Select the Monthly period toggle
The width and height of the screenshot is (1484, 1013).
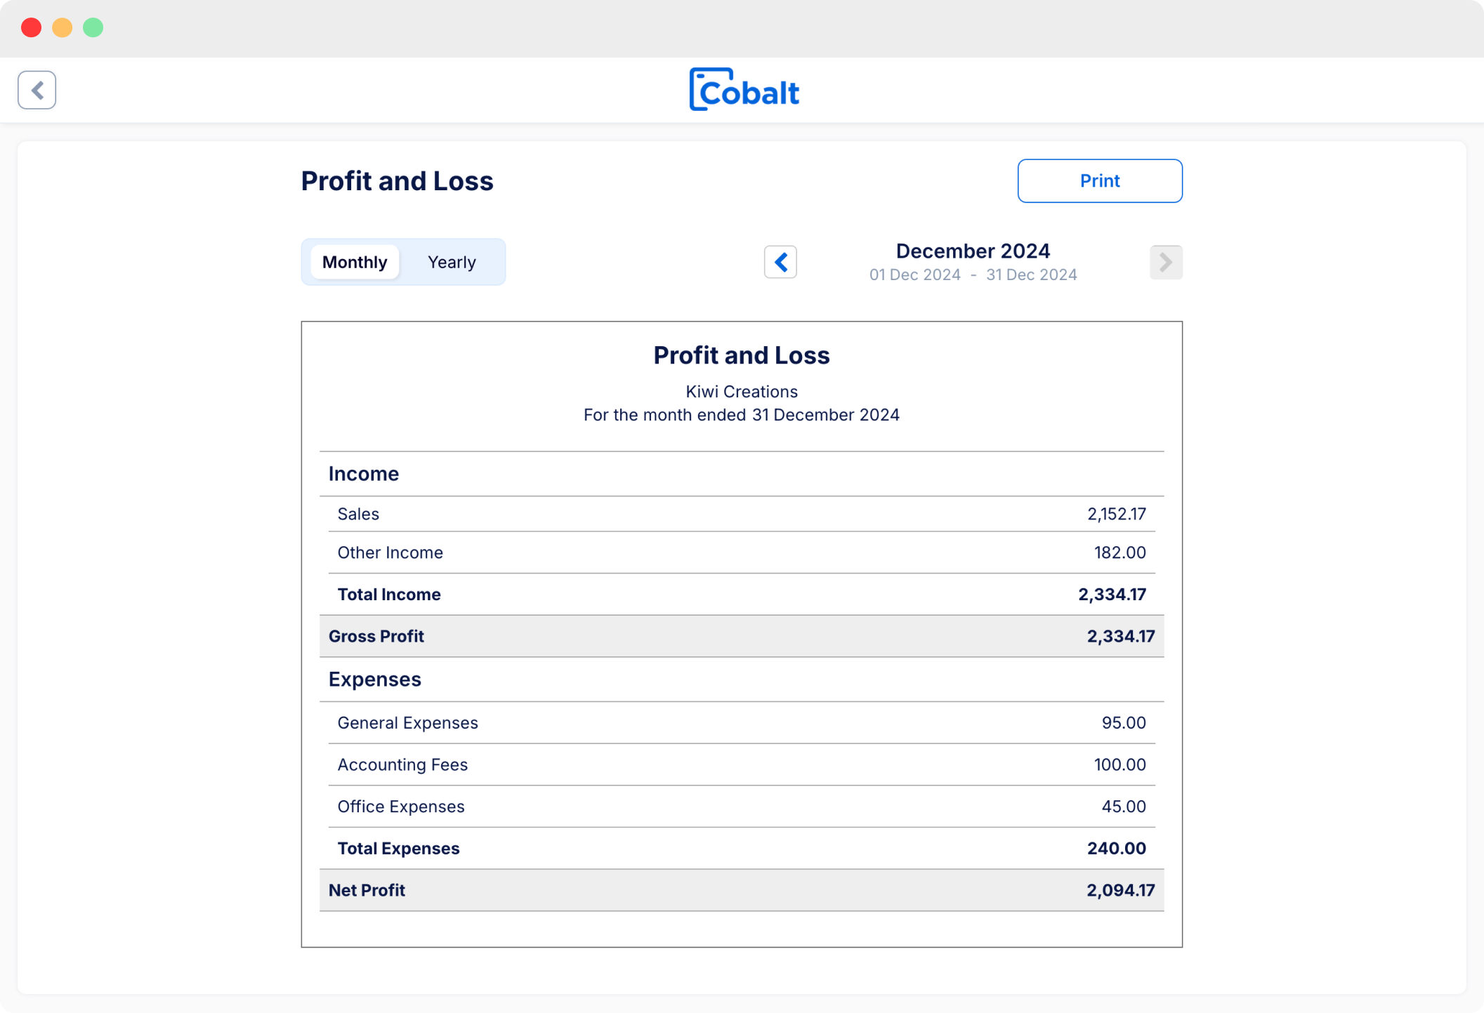[355, 262]
